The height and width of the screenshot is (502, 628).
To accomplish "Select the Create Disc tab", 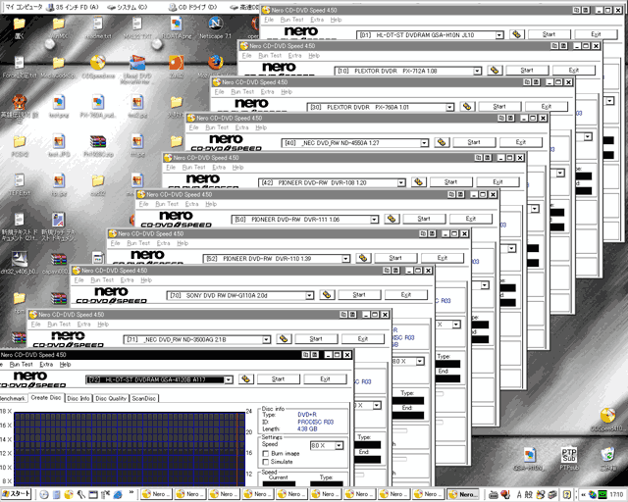I will point(46,398).
